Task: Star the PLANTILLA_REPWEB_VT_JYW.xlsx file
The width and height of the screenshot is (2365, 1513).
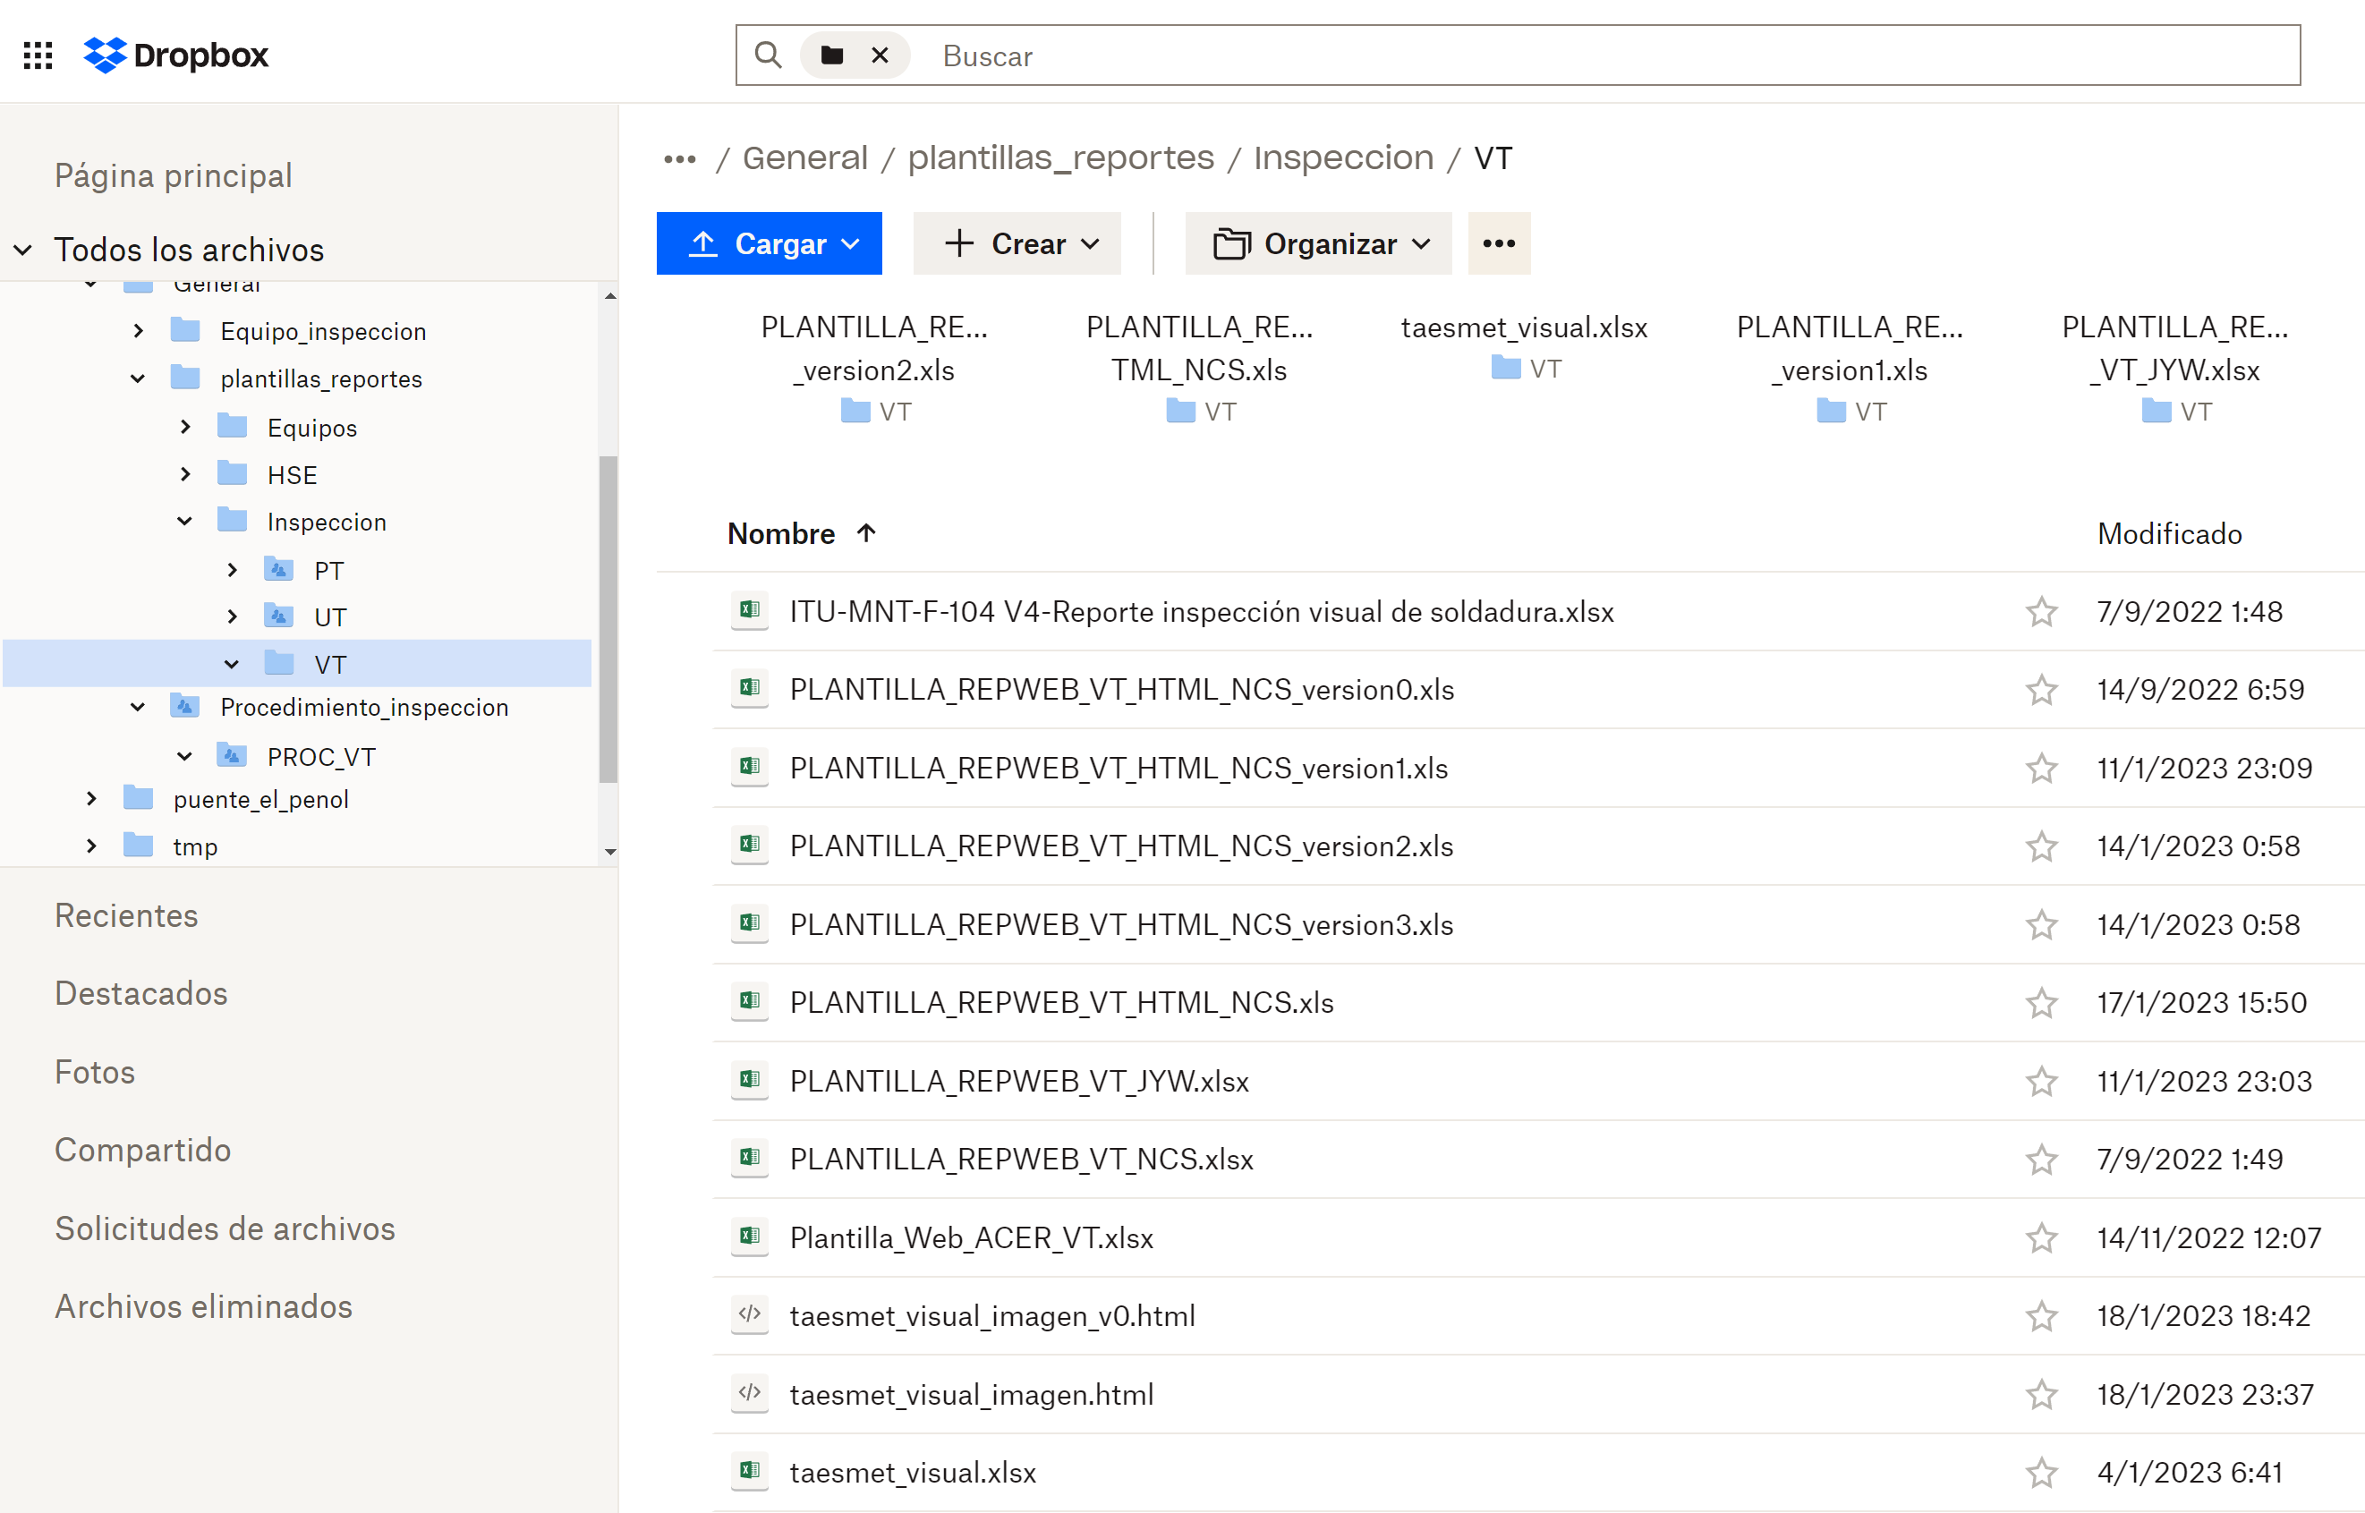Action: (x=2042, y=1081)
